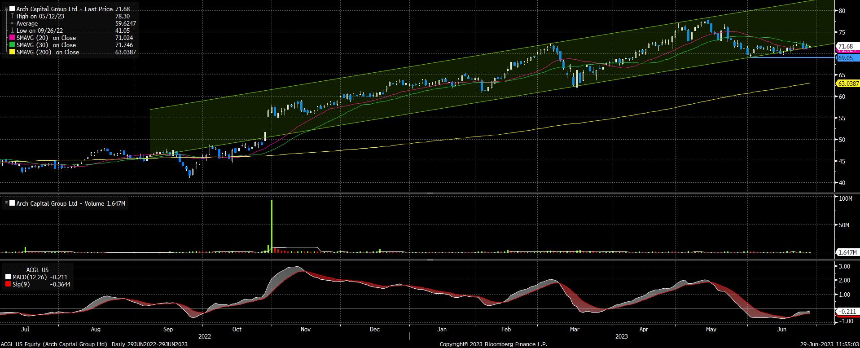860x348 pixels.
Task: Click the 'May' month label on time axis
Action: [x=711, y=329]
